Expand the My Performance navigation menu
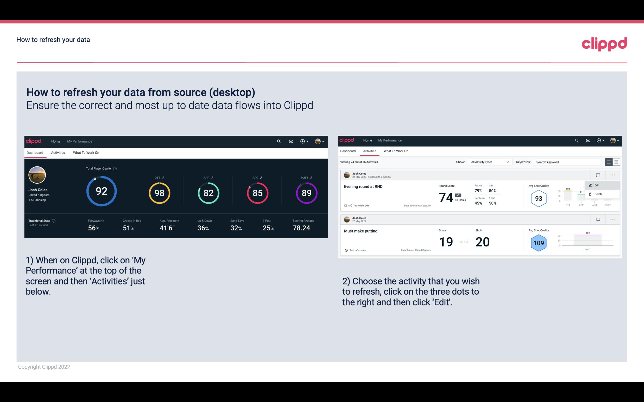 coord(79,141)
